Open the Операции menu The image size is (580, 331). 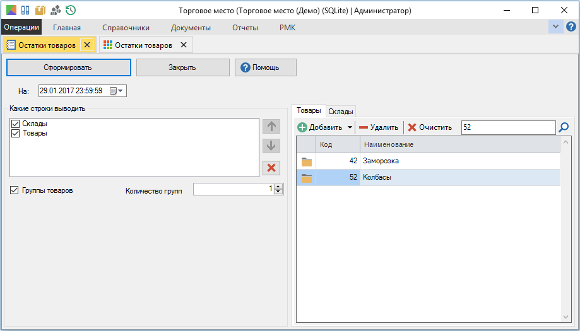click(21, 27)
